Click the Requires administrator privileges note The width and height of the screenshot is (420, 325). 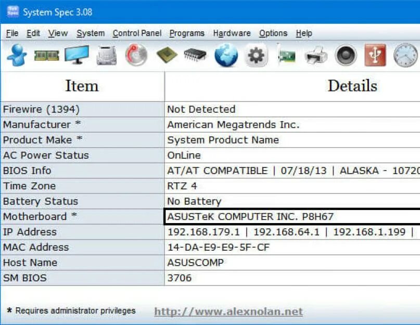pyautogui.click(x=71, y=310)
